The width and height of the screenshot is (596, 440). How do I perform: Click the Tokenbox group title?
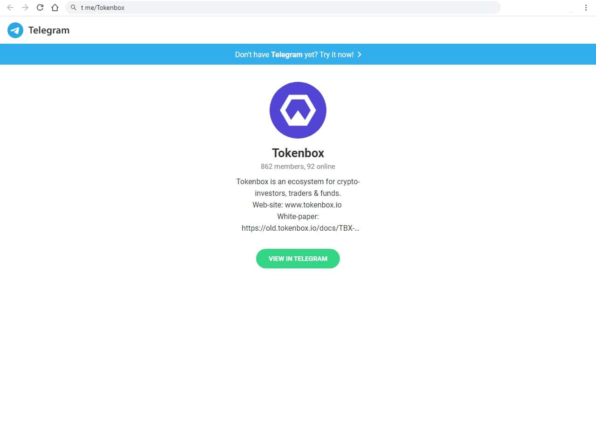pos(298,153)
